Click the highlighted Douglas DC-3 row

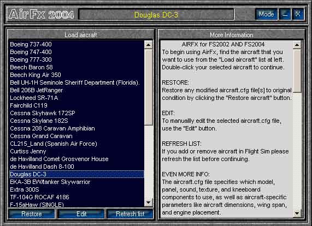click(76, 174)
